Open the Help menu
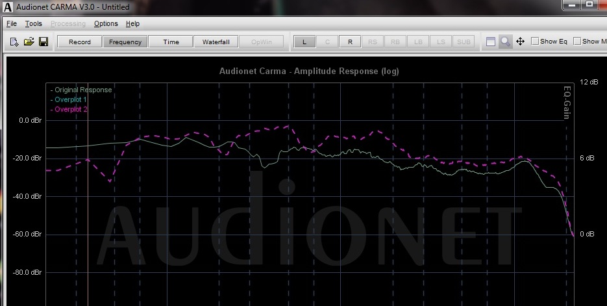The width and height of the screenshot is (607, 306). click(x=132, y=23)
